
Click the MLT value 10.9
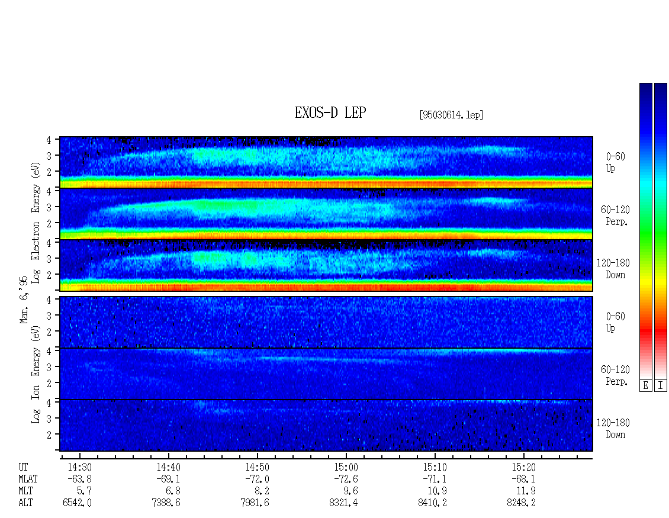tap(438, 491)
